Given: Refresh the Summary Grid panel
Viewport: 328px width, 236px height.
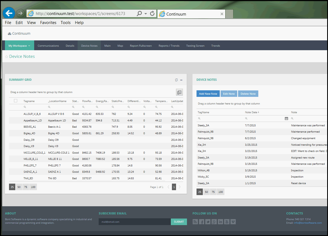Looking at the screenshot, I should click(176, 80).
